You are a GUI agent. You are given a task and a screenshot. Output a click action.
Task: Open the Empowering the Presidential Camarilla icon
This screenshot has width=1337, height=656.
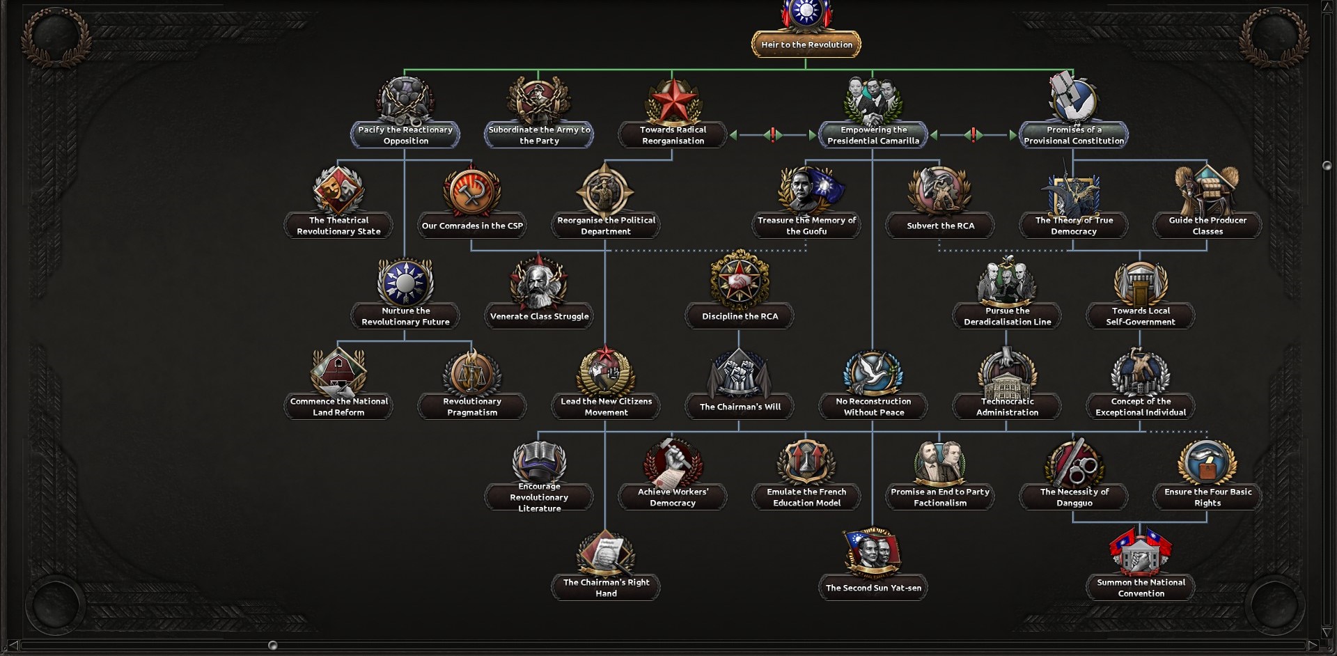(873, 100)
